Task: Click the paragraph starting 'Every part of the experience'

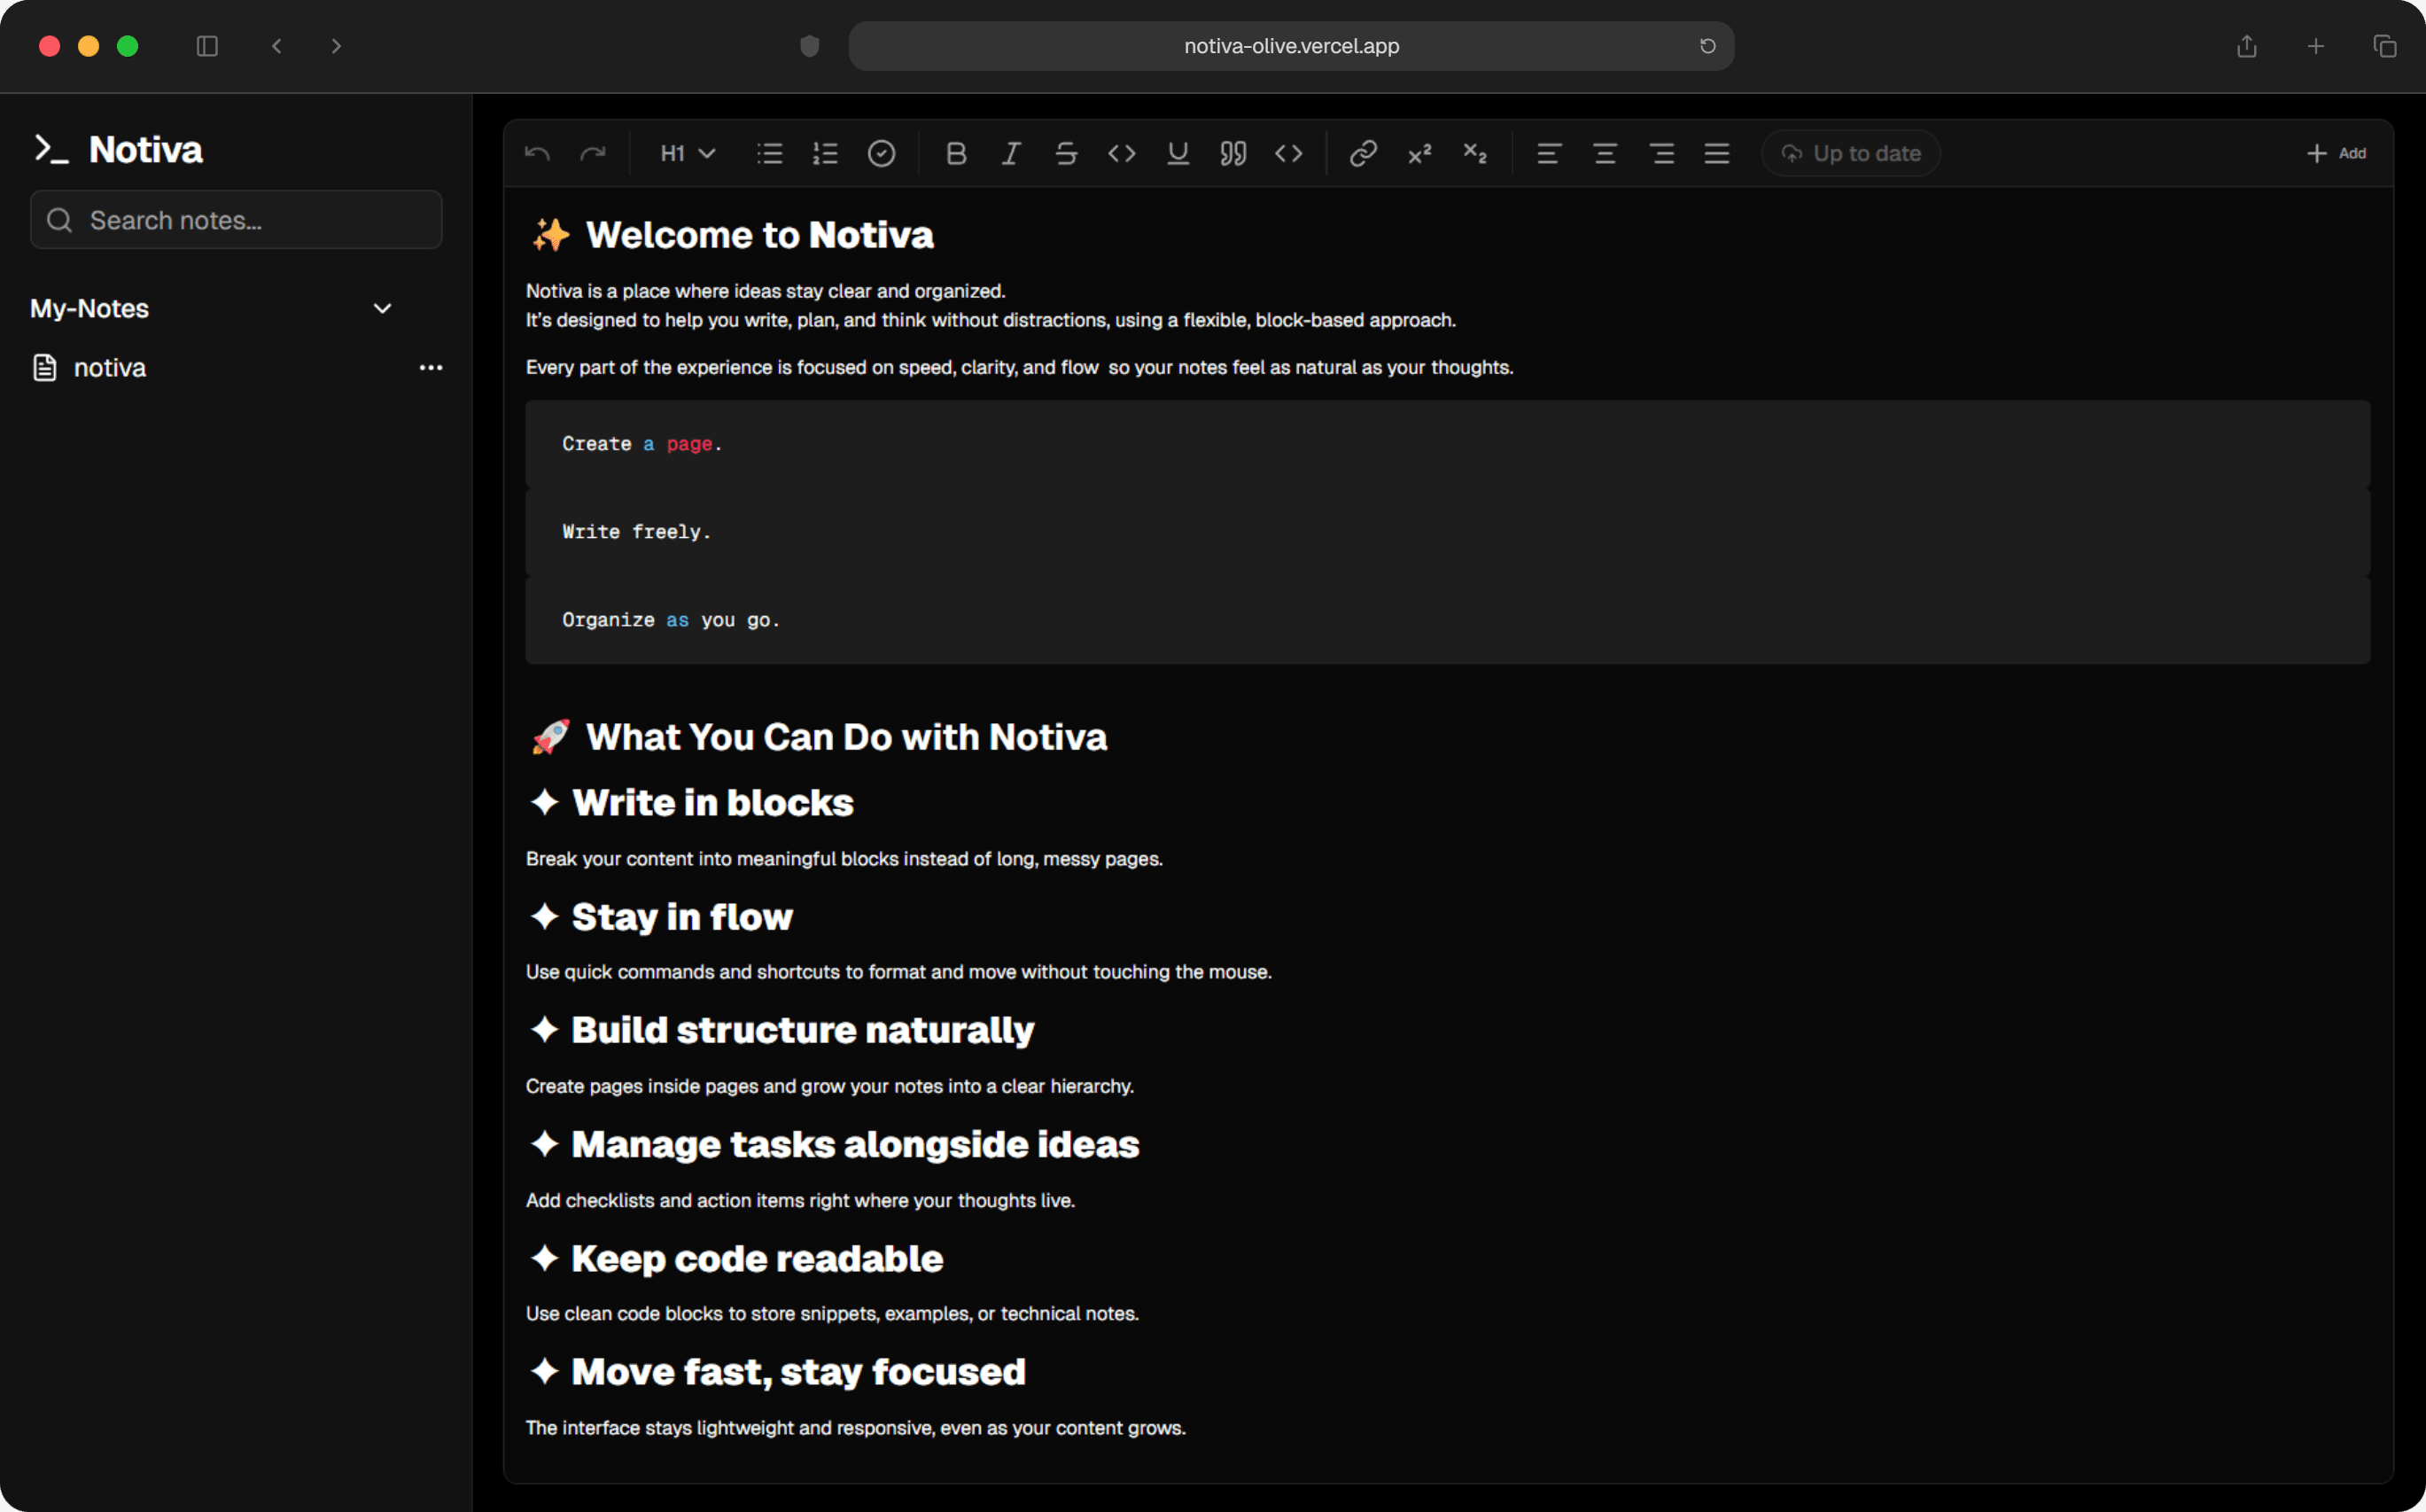Action: 1020,368
